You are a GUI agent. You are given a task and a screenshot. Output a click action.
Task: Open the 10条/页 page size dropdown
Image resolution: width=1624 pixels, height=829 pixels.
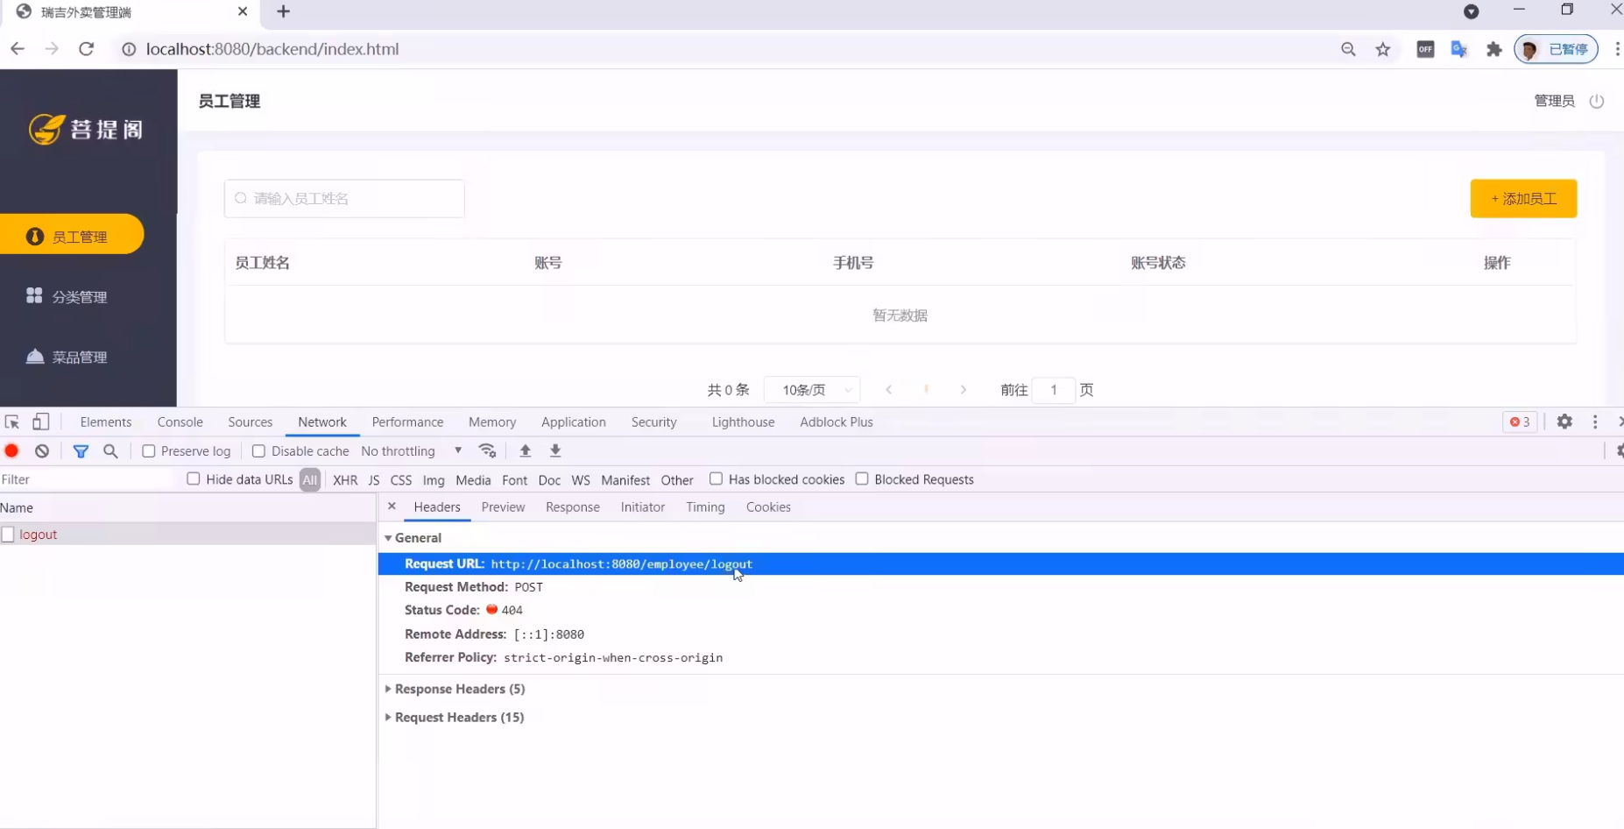coord(812,390)
